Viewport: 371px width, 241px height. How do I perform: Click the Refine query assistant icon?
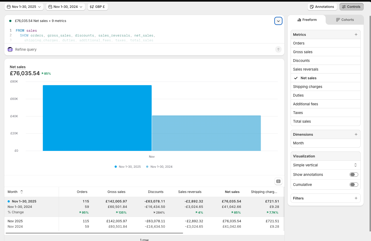[x=10, y=49]
